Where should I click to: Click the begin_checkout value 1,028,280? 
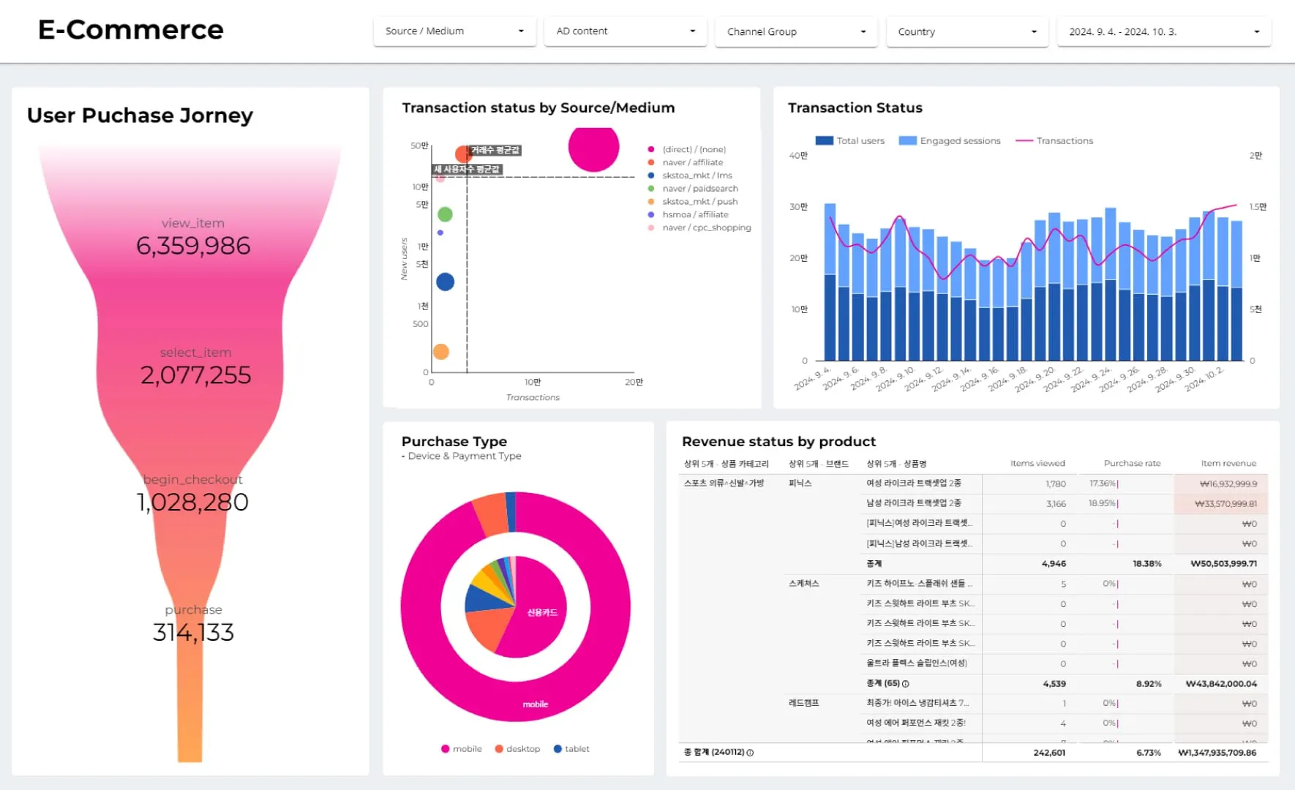(192, 503)
